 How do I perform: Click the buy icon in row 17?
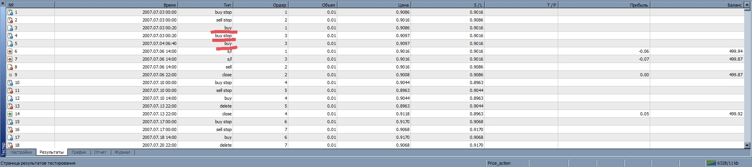point(10,137)
